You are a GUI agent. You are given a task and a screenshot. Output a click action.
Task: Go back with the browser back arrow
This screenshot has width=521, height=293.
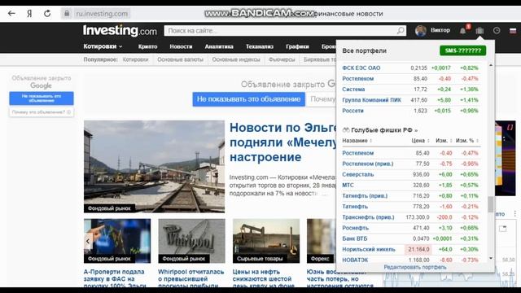click(x=11, y=14)
